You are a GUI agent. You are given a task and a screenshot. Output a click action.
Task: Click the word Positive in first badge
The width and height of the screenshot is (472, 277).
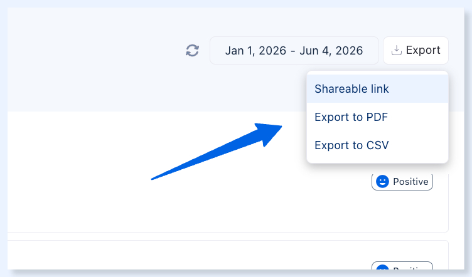click(x=410, y=182)
